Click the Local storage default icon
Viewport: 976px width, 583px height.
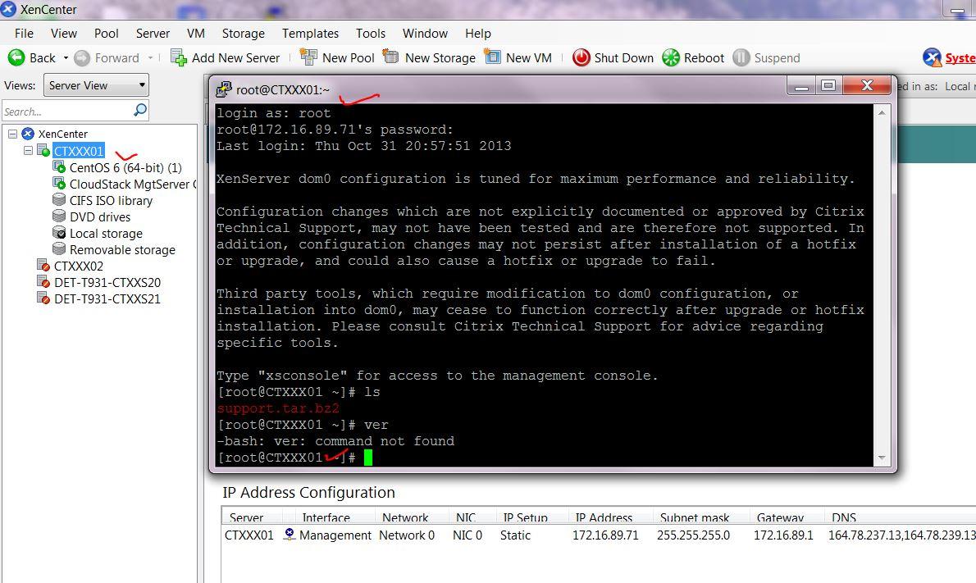59,234
